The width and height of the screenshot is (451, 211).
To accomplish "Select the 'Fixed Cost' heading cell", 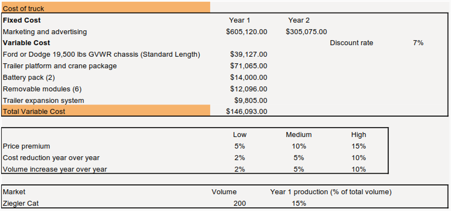I will tap(22, 20).
